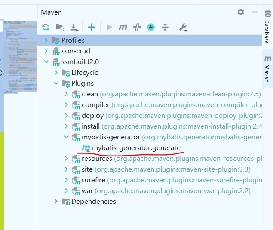Click the Collapse All toolbar icon

(x=165, y=27)
